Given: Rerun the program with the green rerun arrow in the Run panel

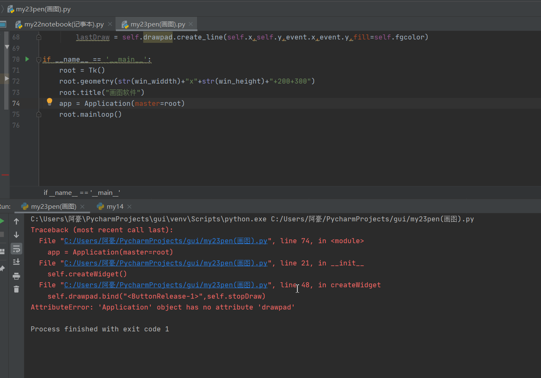Looking at the screenshot, I should coord(2,221).
